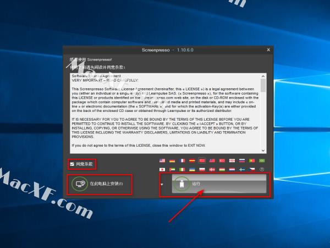Expand the dropdown arrow beside 运行

point(162,184)
